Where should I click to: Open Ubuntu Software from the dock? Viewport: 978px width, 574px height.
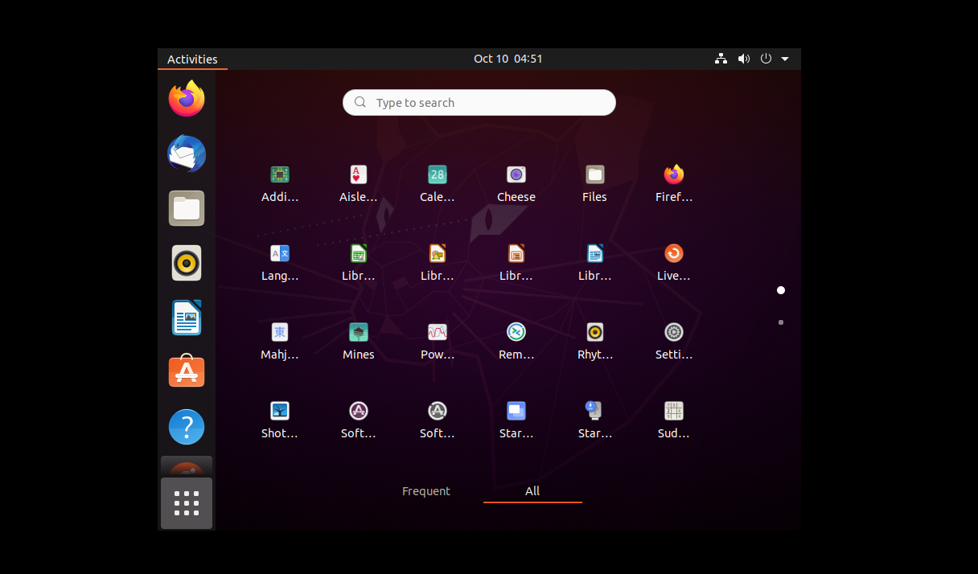[187, 372]
